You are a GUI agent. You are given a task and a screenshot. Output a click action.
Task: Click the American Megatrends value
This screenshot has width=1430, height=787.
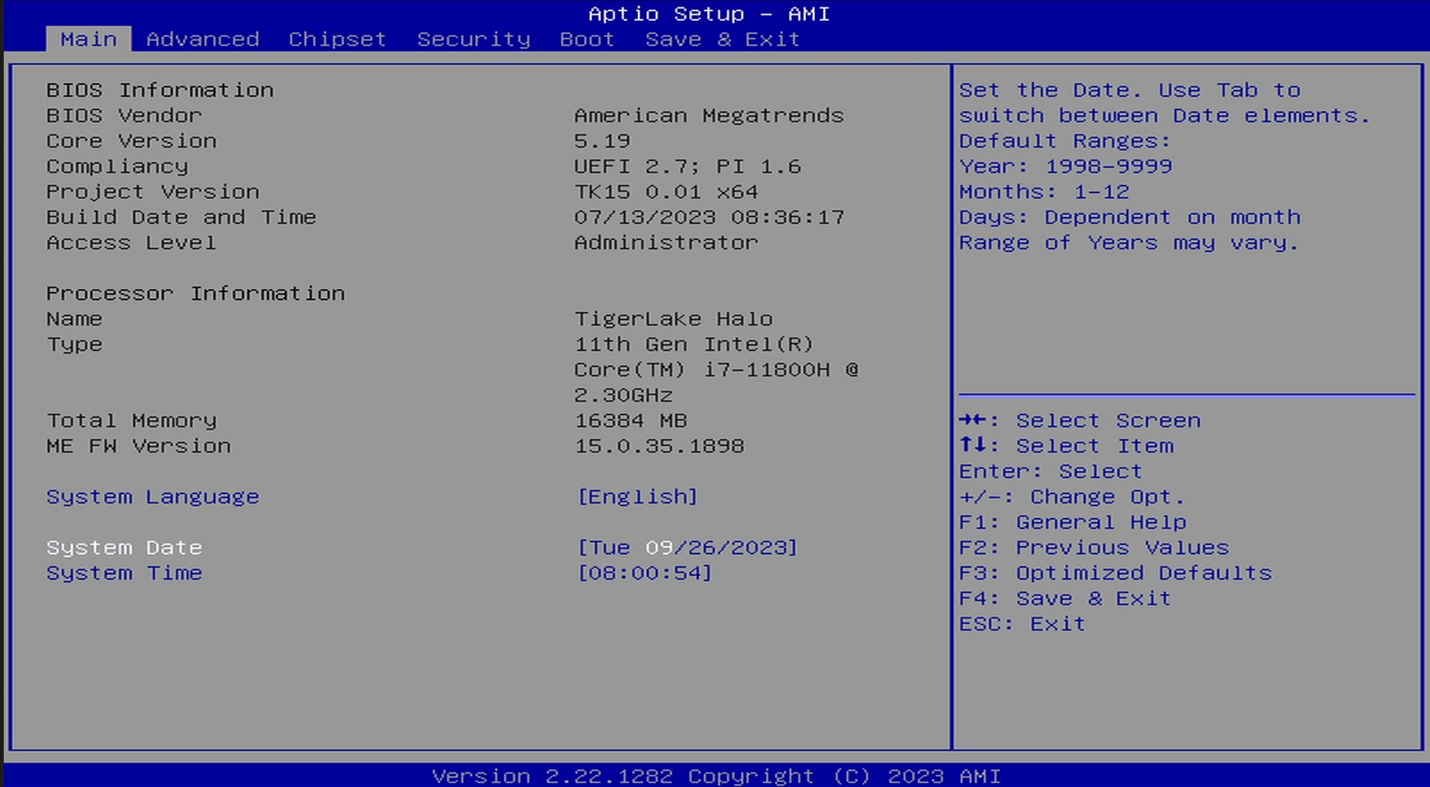coord(709,116)
